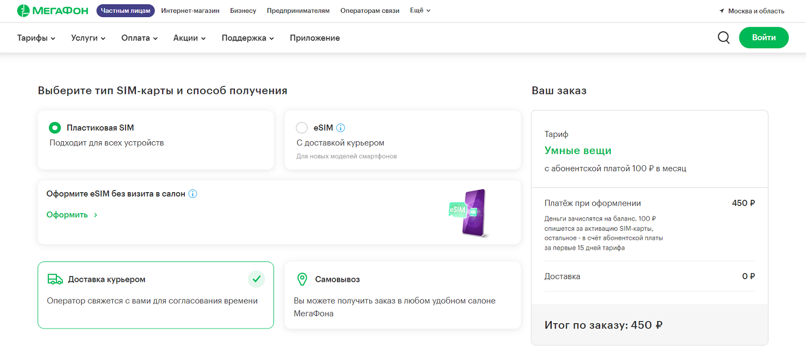The width and height of the screenshot is (806, 357).
Task: Click the text Для новых моделей смартфонов
Action: click(347, 156)
